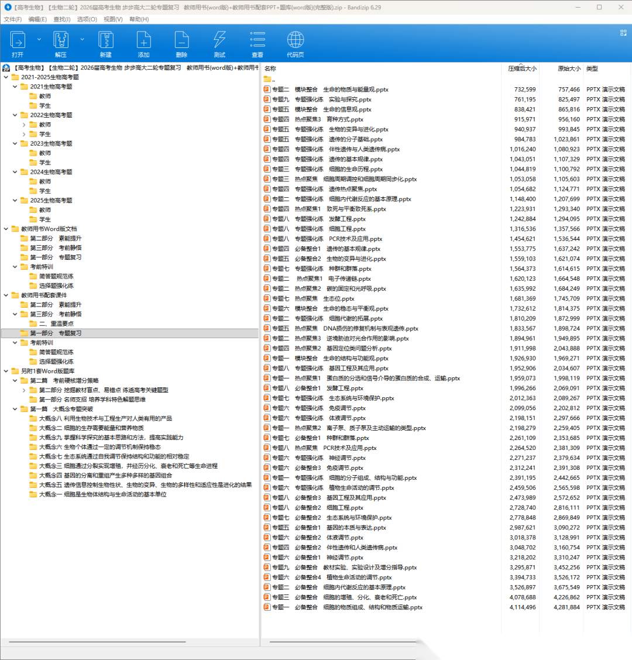Sort files by 名称 column header
Image resolution: width=632 pixels, height=660 pixels.
click(270, 68)
